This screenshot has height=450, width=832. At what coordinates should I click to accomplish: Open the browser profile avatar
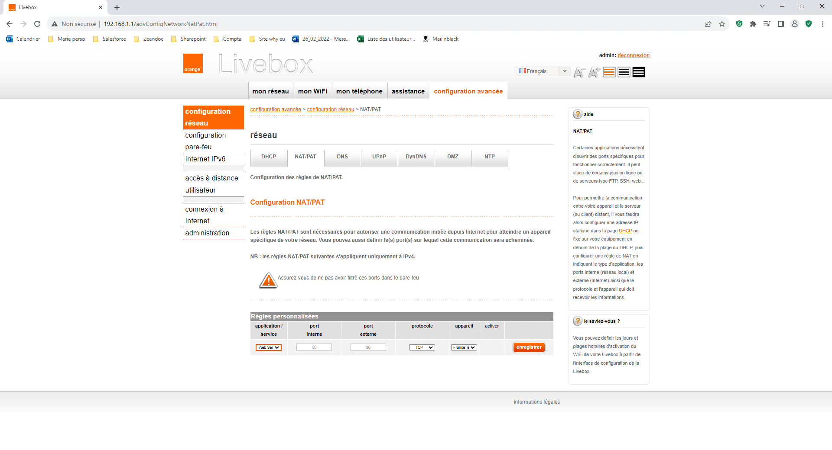coord(795,24)
